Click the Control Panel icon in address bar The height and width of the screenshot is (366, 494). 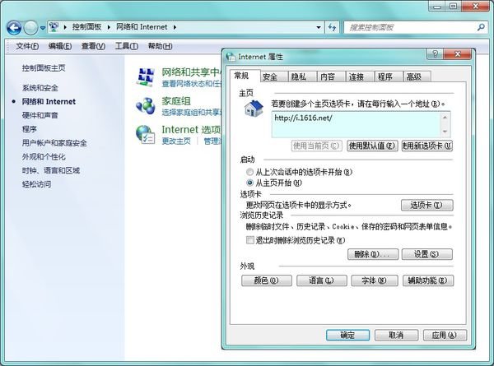(x=54, y=27)
